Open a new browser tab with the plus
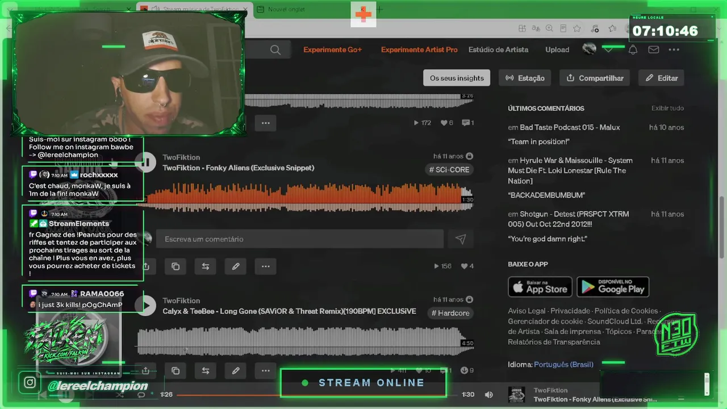The width and height of the screenshot is (727, 409). pos(380,9)
